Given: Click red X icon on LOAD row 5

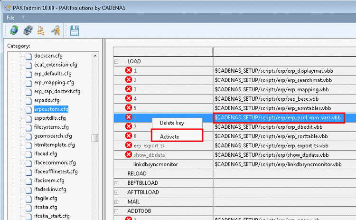Looking at the screenshot, I should tap(129, 107).
